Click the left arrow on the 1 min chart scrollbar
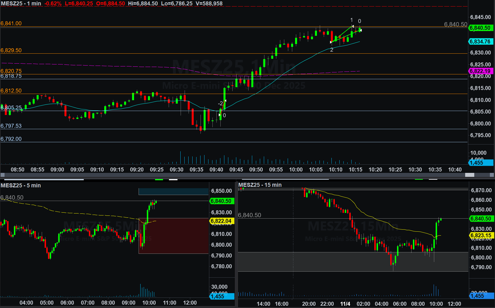 click(x=2, y=175)
